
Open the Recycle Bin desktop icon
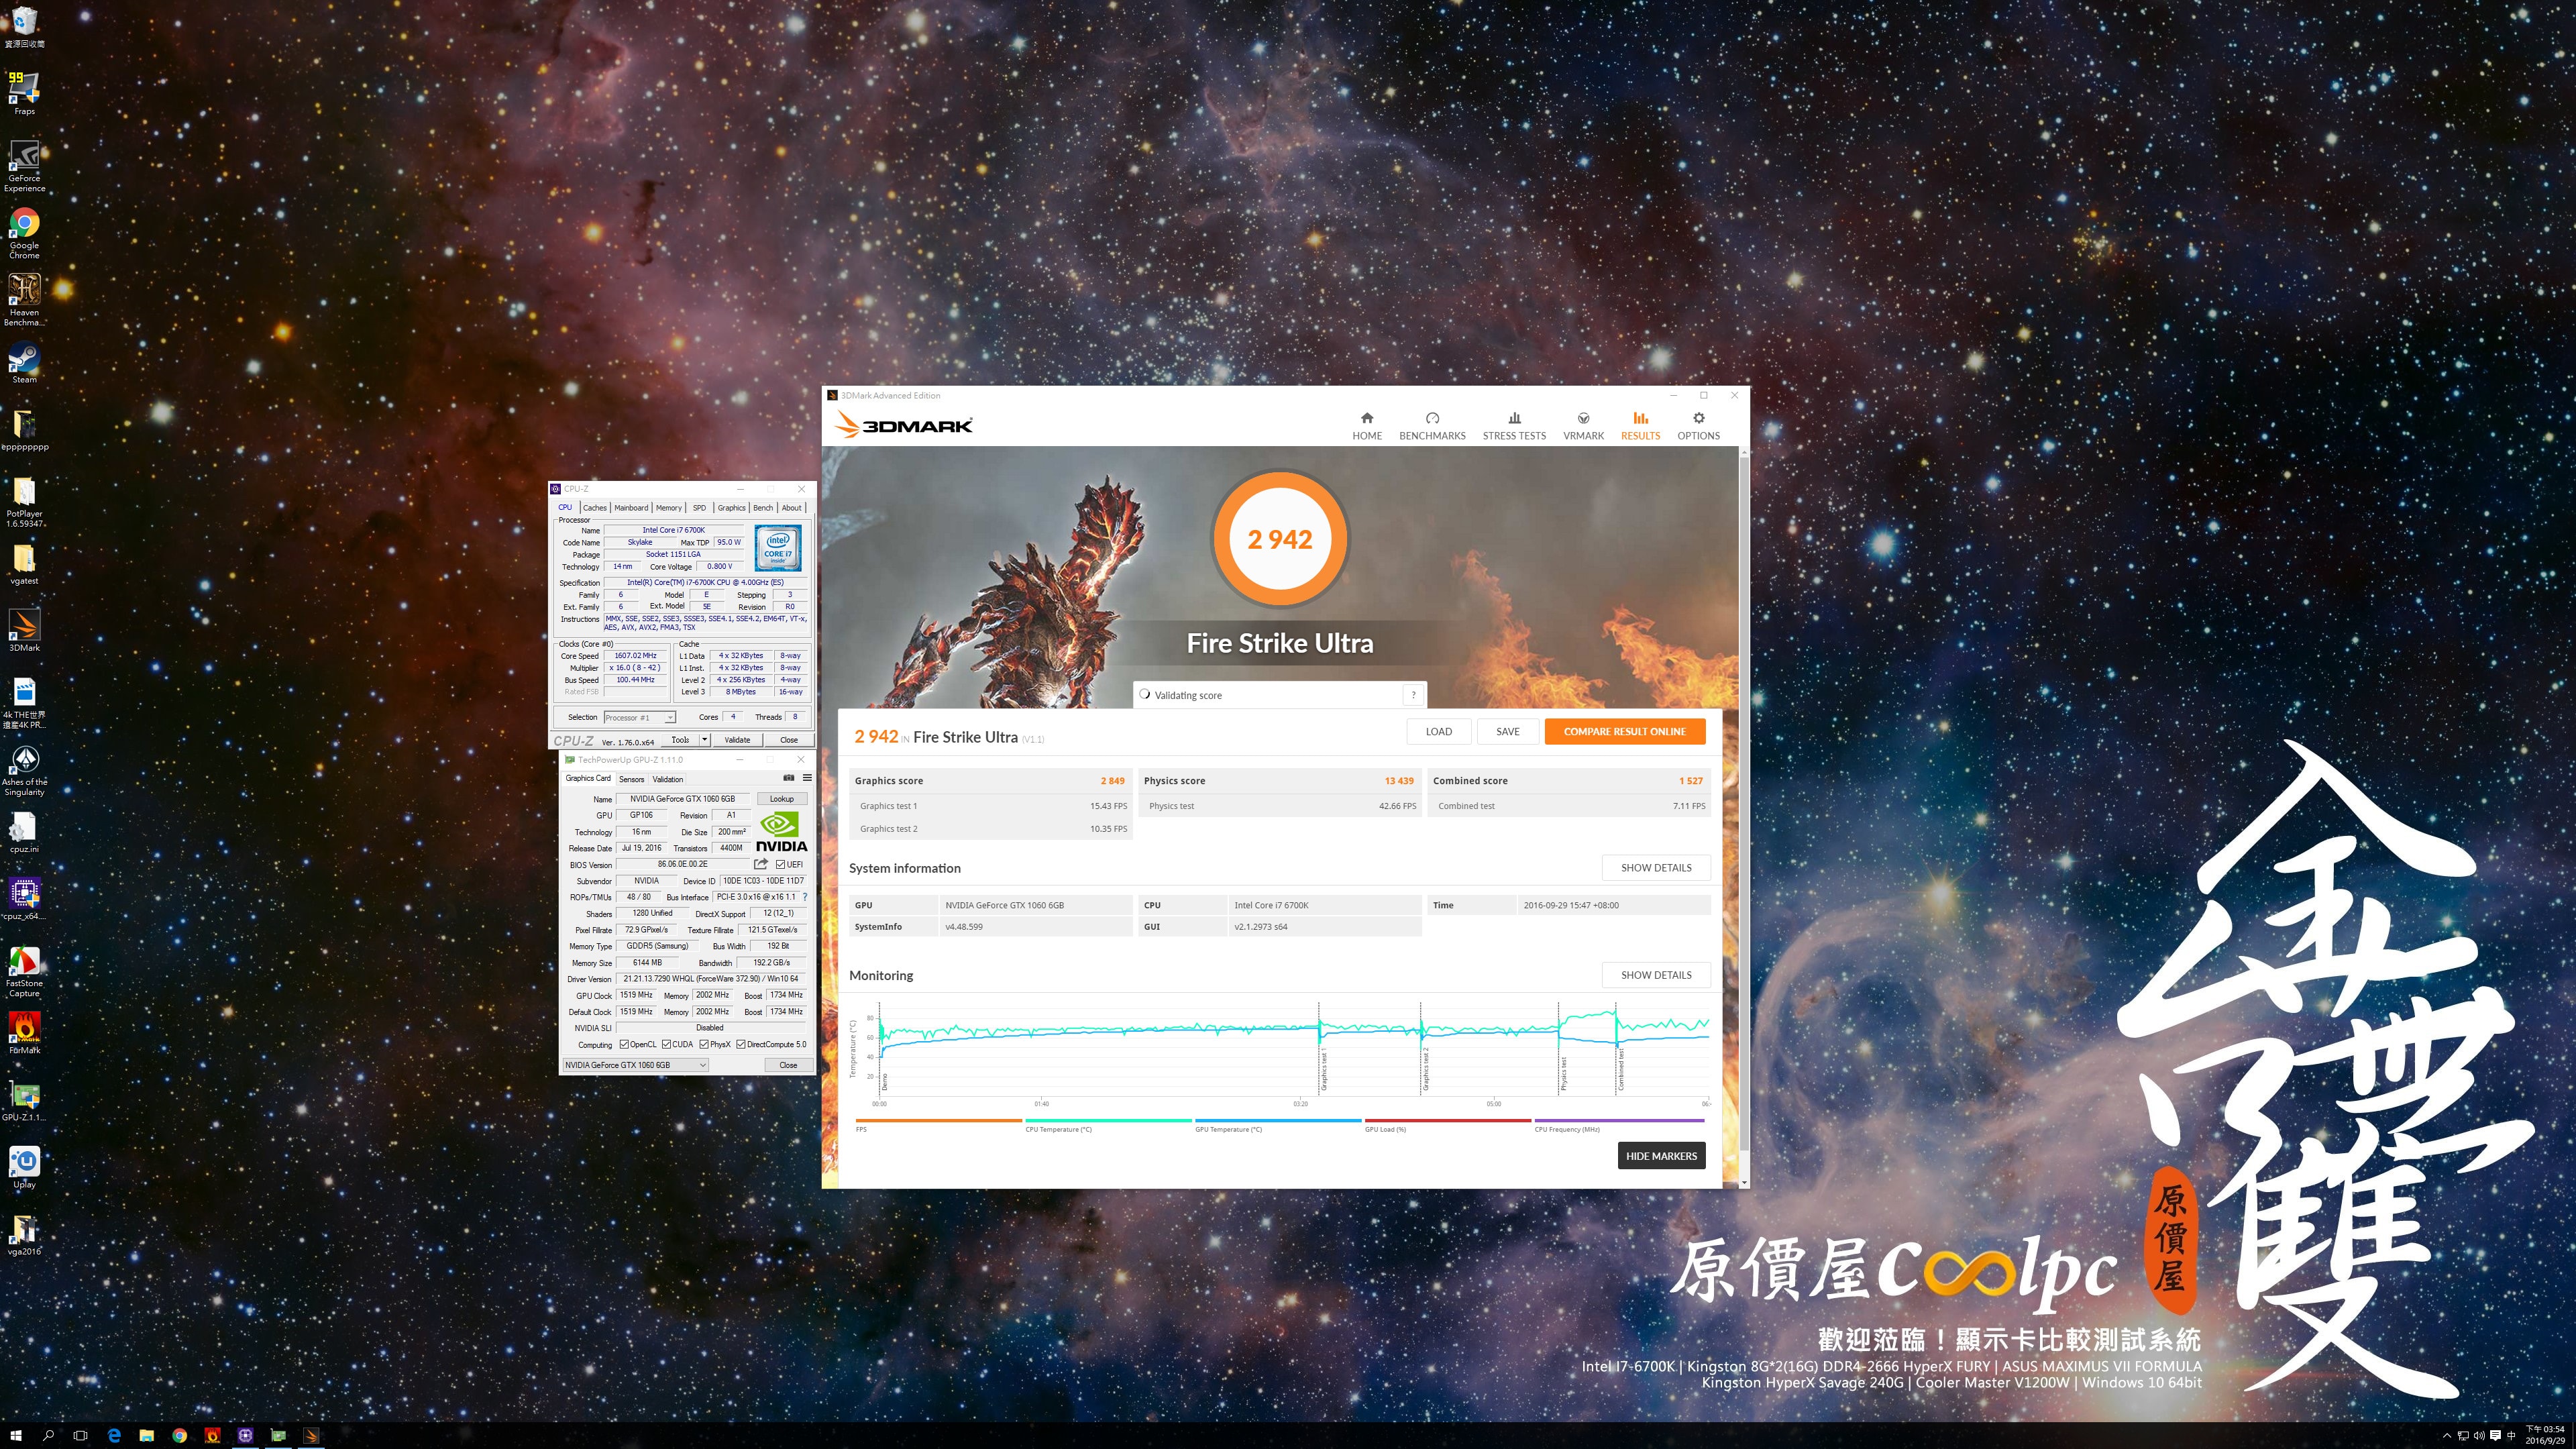24,27
